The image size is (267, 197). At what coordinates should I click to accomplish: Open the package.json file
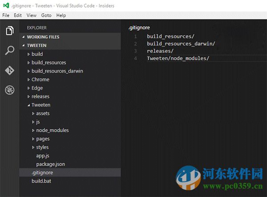[x=50, y=164]
